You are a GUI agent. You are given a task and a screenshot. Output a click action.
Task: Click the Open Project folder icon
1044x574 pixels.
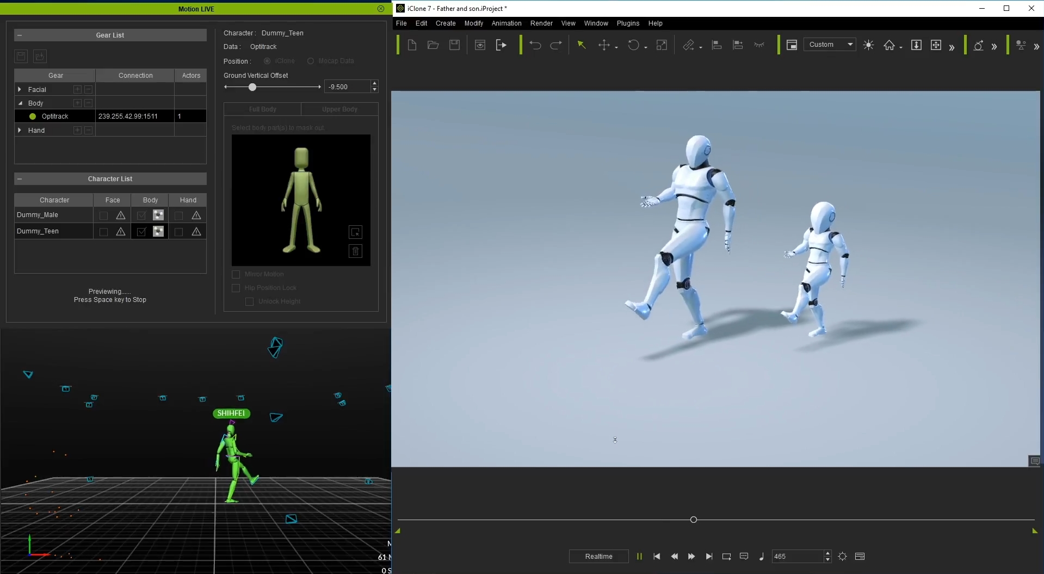coord(433,45)
